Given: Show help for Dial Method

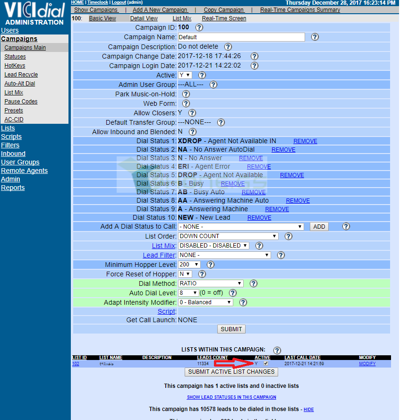Looking at the screenshot, I should (x=253, y=283).
